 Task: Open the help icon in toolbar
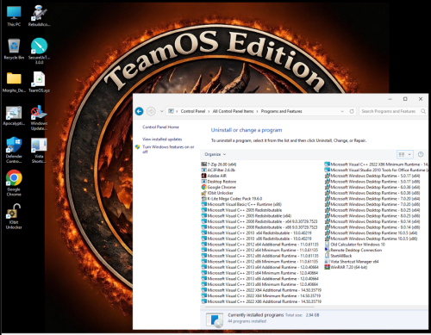(421, 154)
